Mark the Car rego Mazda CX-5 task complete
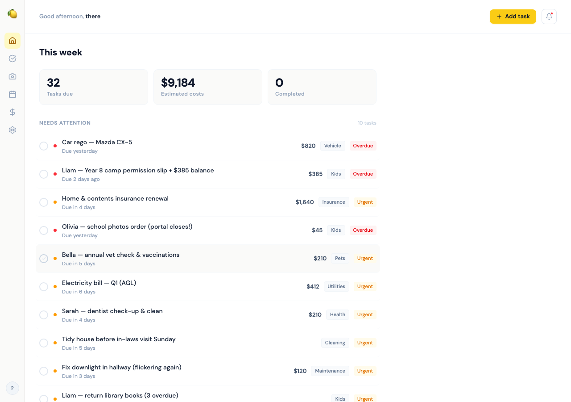Viewport: 571px width, 402px height. 44,146
